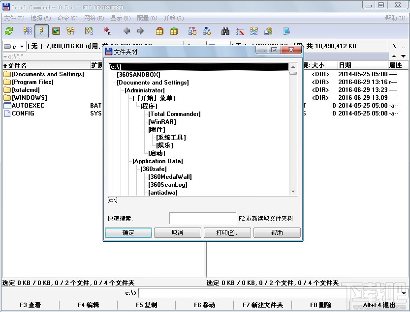The image size is (410, 312).
Task: Sort by the 日期 column header
Action: (362, 65)
